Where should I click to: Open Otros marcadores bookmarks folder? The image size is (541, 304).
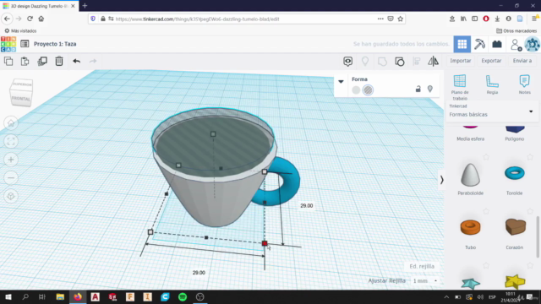click(x=516, y=30)
